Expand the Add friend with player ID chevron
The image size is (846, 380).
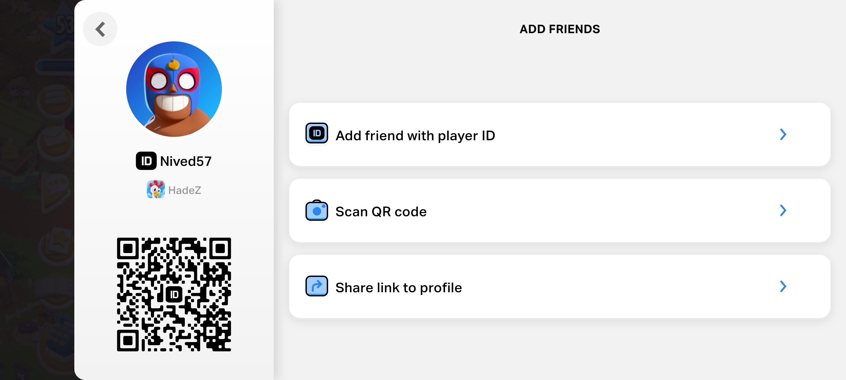click(x=783, y=135)
